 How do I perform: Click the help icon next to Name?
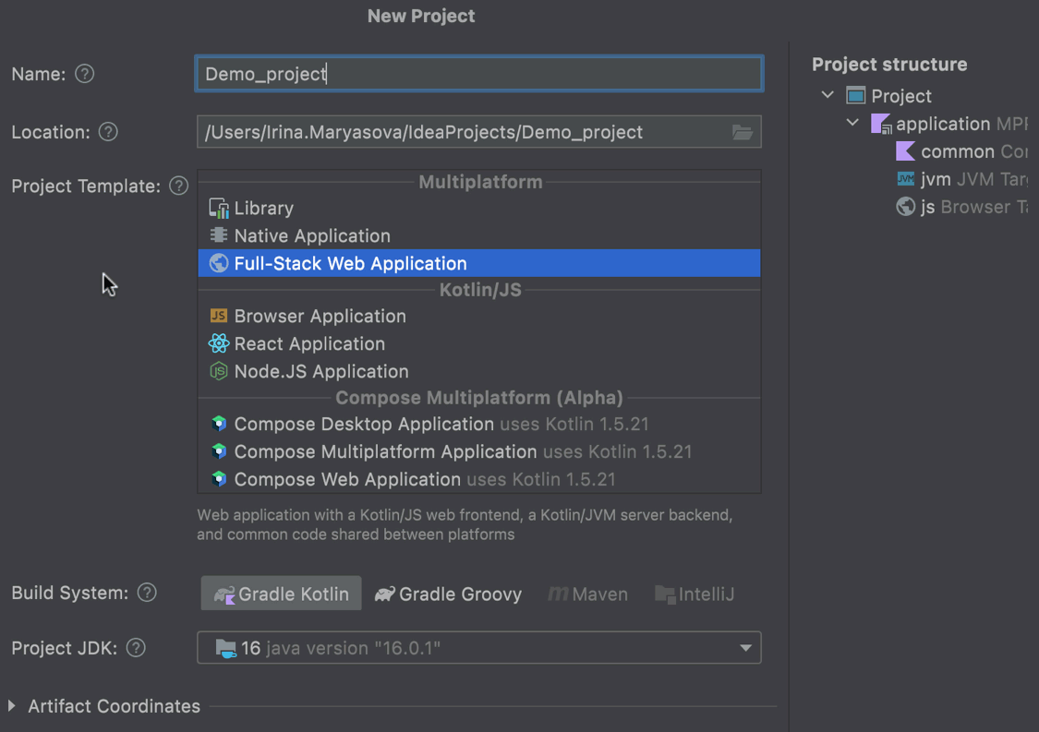85,74
